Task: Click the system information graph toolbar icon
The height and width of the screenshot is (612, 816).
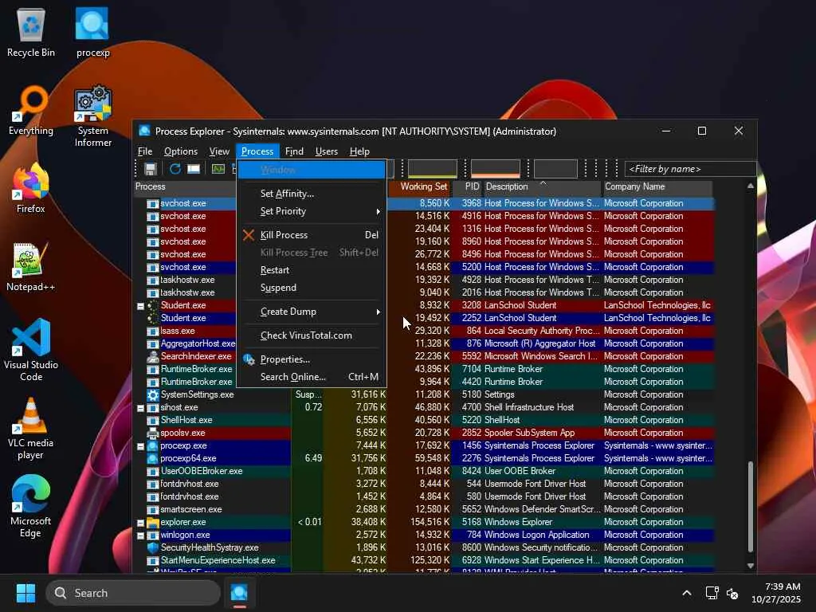Action: pos(218,169)
